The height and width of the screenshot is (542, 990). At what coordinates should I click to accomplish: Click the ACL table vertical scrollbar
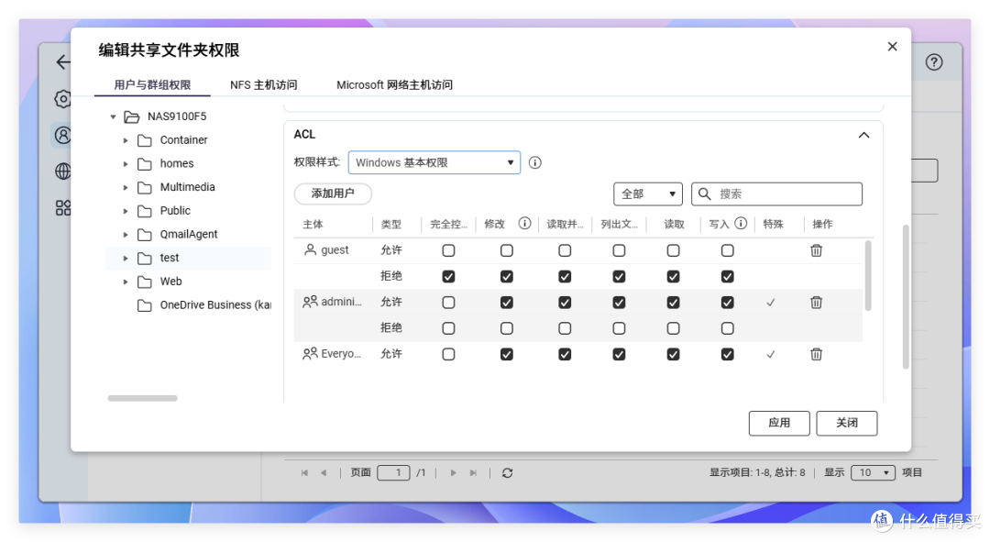coord(868,275)
